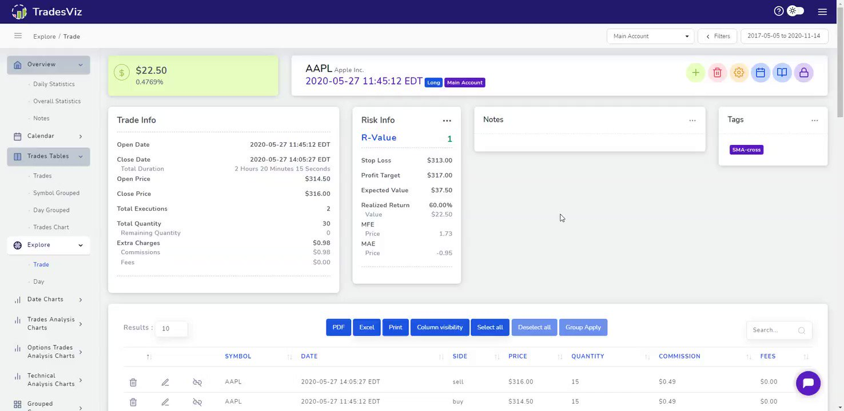The image size is (844, 411).
Task: Open Day Grouped trades table
Action: 51,210
